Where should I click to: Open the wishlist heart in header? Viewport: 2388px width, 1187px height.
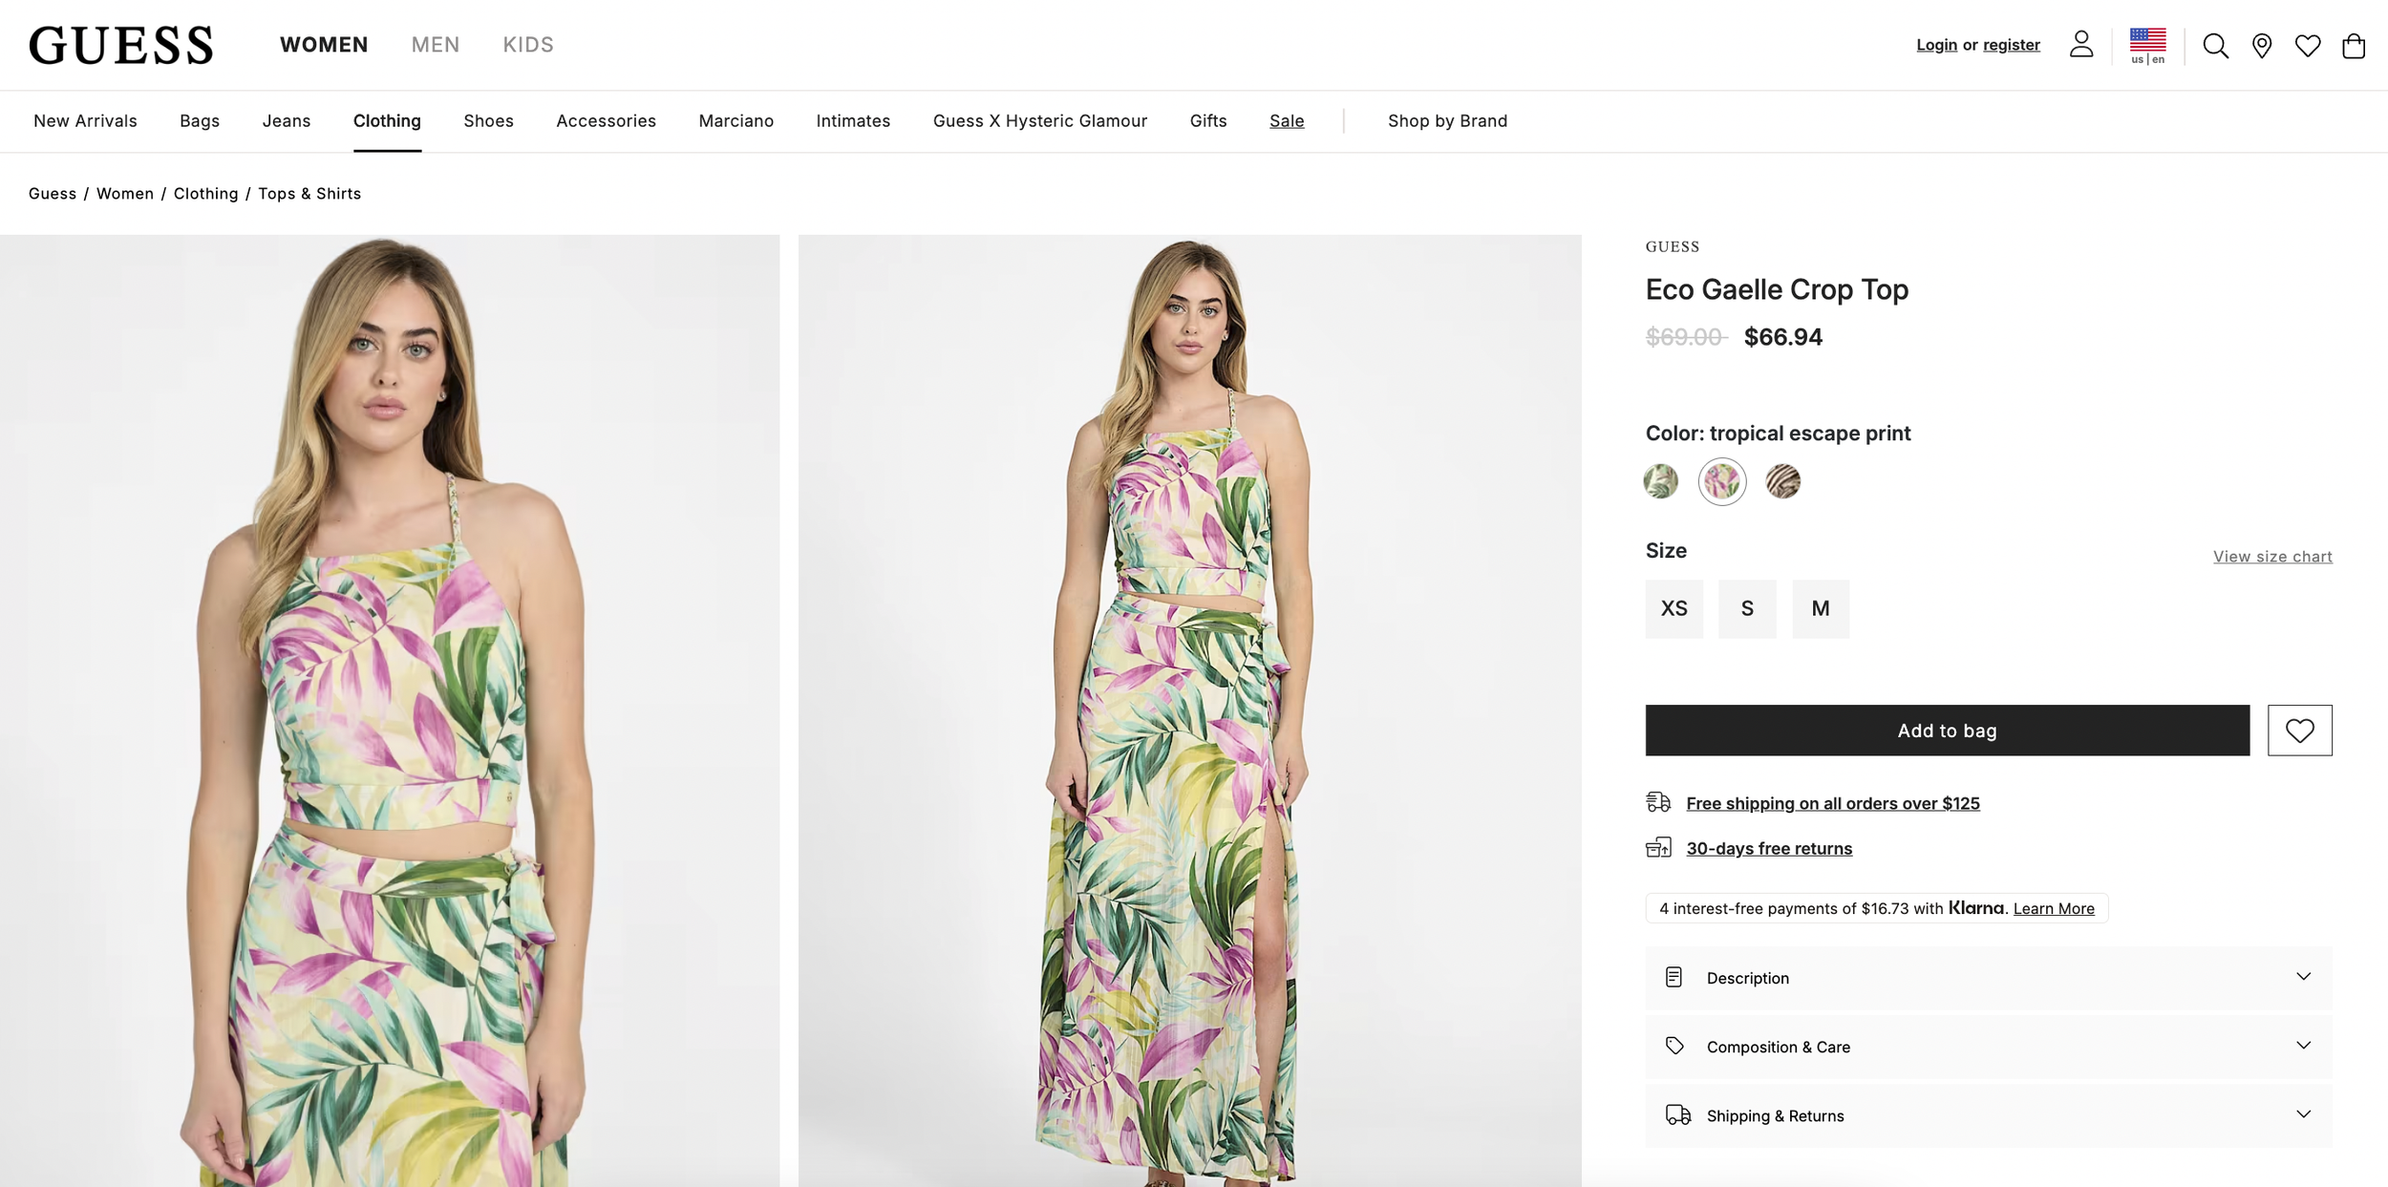pyautogui.click(x=2307, y=45)
